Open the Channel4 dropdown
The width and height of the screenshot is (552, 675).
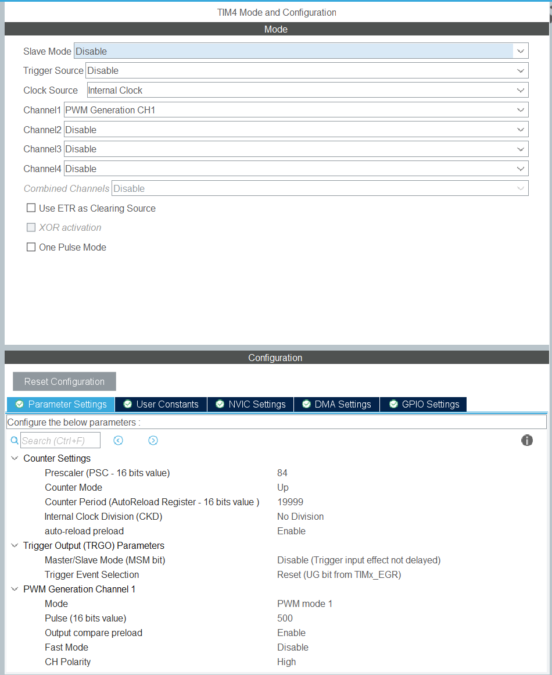pyautogui.click(x=296, y=169)
